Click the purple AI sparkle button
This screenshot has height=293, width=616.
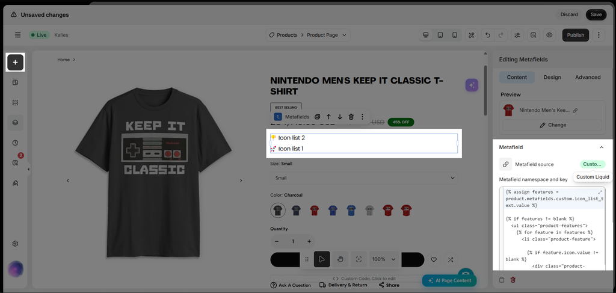point(472,85)
